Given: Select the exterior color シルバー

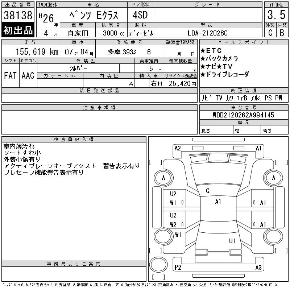Looking at the screenshot, I should 78,68.
